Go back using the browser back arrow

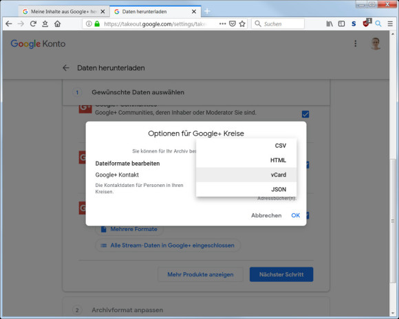pyautogui.click(x=9, y=24)
